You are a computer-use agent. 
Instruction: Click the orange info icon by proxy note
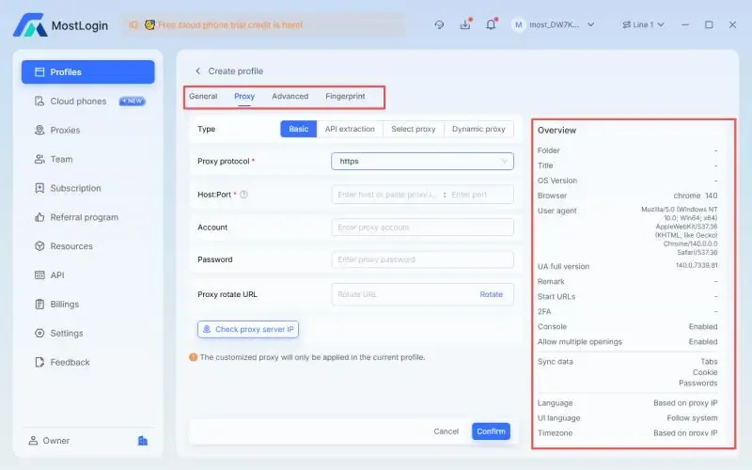click(x=194, y=357)
